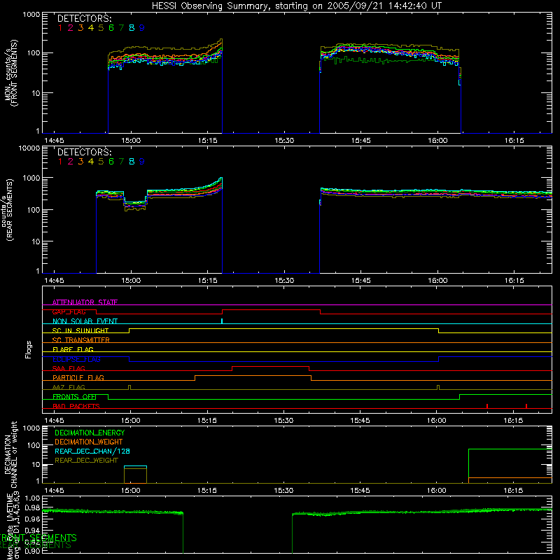The width and height of the screenshot is (560, 560).
Task: Click the cyan REAR_DEC_CHAN/128 legend entry
Action: tap(92, 451)
